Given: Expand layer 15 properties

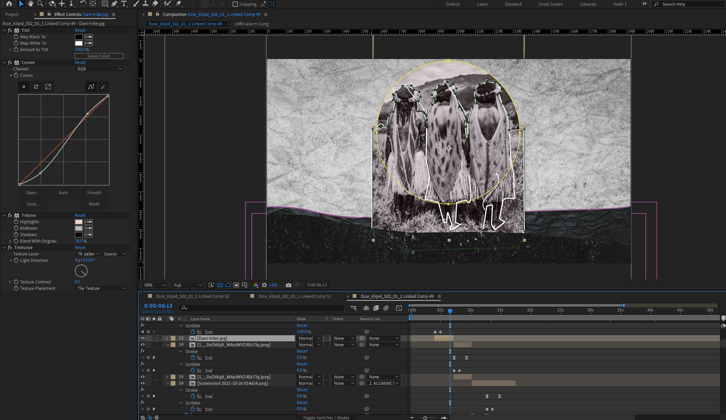Looking at the screenshot, I should pos(167,377).
